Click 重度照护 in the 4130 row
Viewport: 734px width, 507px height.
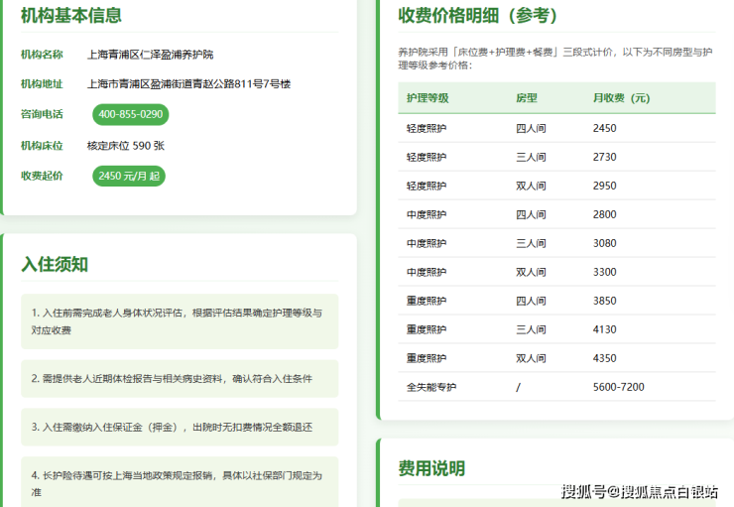point(427,329)
